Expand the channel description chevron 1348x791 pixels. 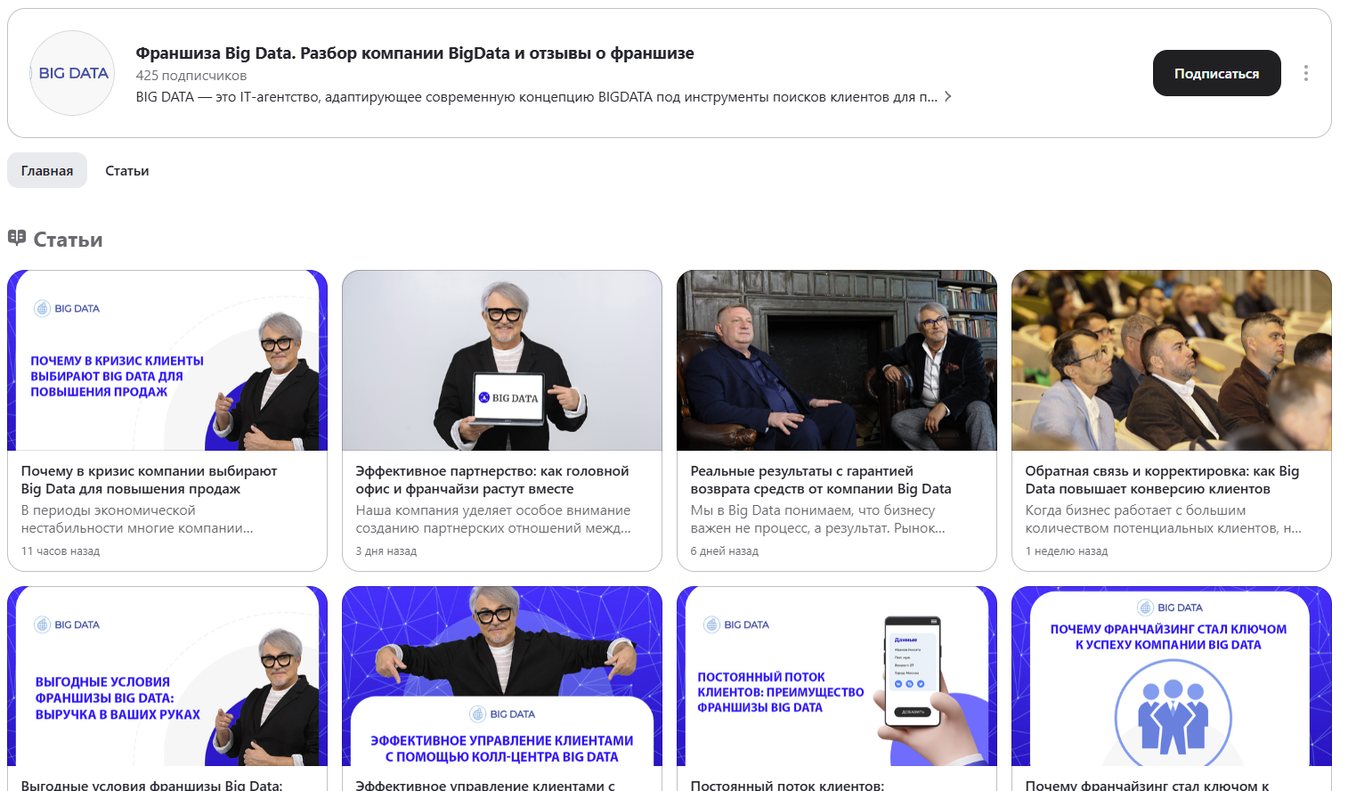(948, 96)
